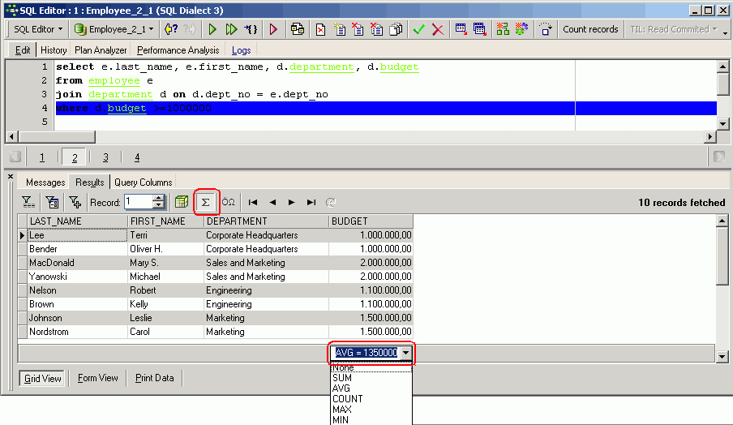Select the Grid View button
The height and width of the screenshot is (425, 733).
pos(42,378)
